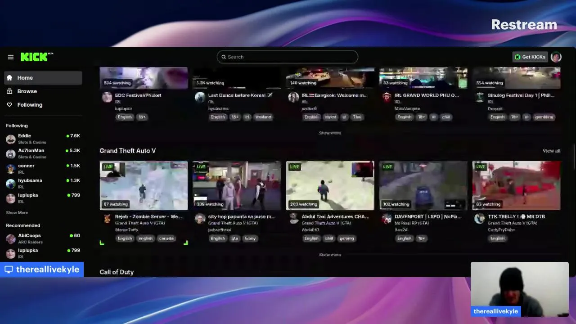The height and width of the screenshot is (324, 576).
Task: Click the KICK logo
Action: (x=37, y=57)
